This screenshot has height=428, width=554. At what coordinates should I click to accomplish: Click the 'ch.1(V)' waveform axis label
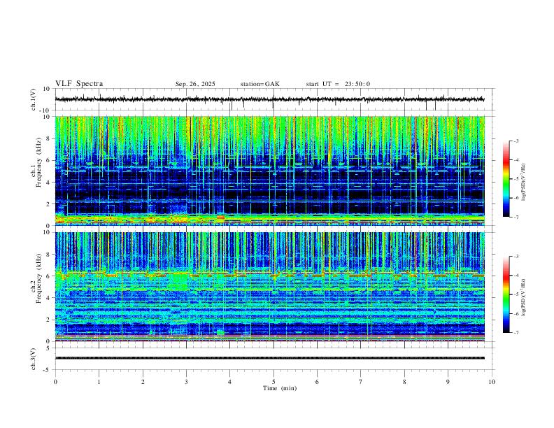[x=34, y=99]
